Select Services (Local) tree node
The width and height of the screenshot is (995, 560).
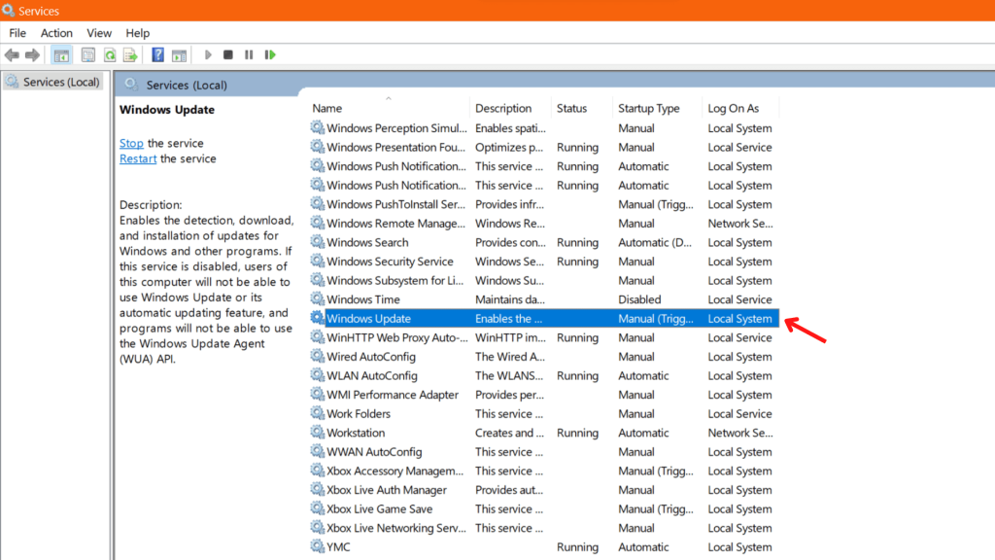click(x=53, y=82)
